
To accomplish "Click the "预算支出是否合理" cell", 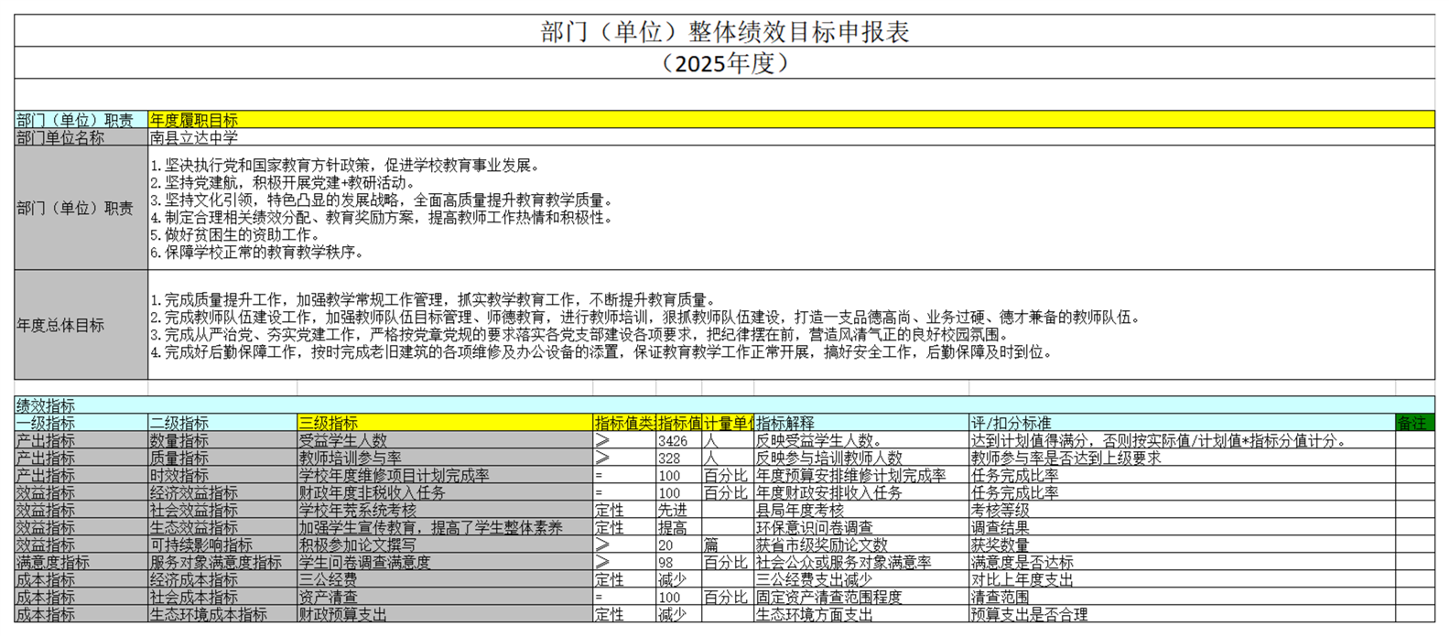I will coord(1182,614).
